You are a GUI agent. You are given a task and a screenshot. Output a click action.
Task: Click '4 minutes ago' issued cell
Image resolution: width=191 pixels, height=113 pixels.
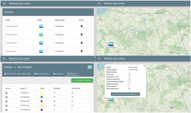click(x=25, y=97)
